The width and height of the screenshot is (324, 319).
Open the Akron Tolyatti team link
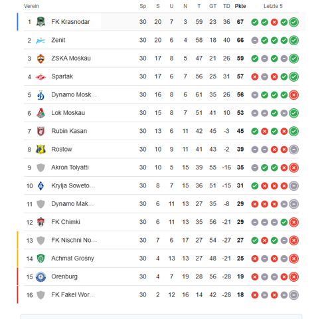point(70,167)
